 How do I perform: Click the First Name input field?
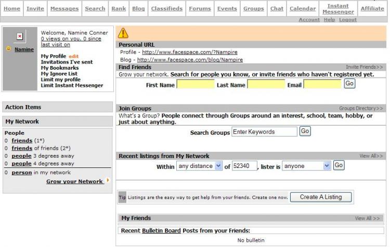[x=196, y=84]
